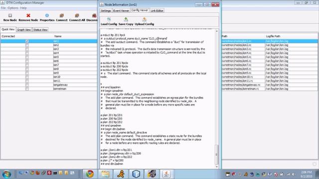Toggle the Connected checkbox for ion4
This screenshot has width=319, height=179.
27,53
